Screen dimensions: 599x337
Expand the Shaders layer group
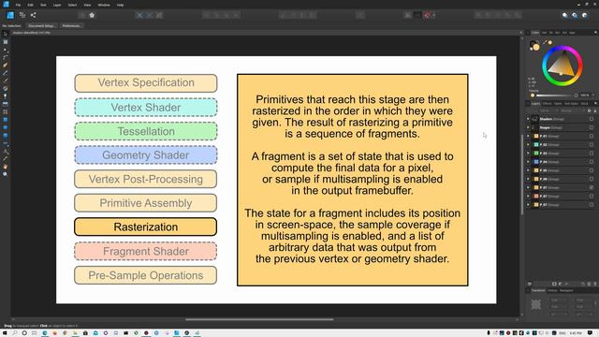point(528,119)
